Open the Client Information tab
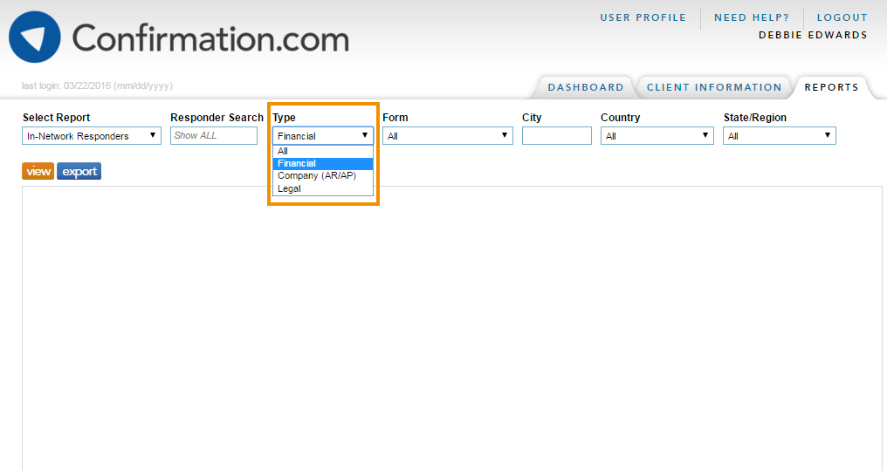887x471 pixels. tap(713, 87)
